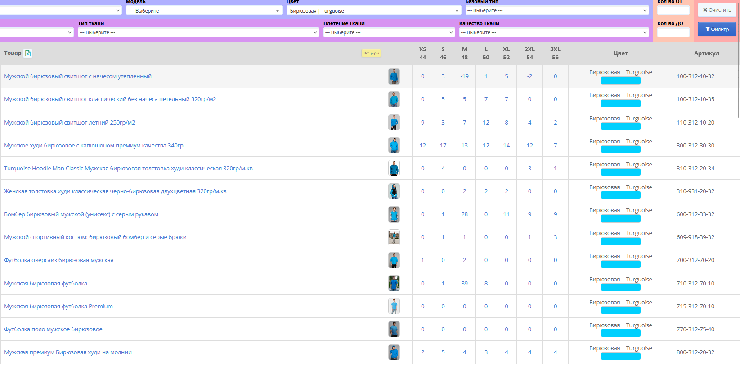Click the Excel export icon next to Товар

click(x=28, y=53)
